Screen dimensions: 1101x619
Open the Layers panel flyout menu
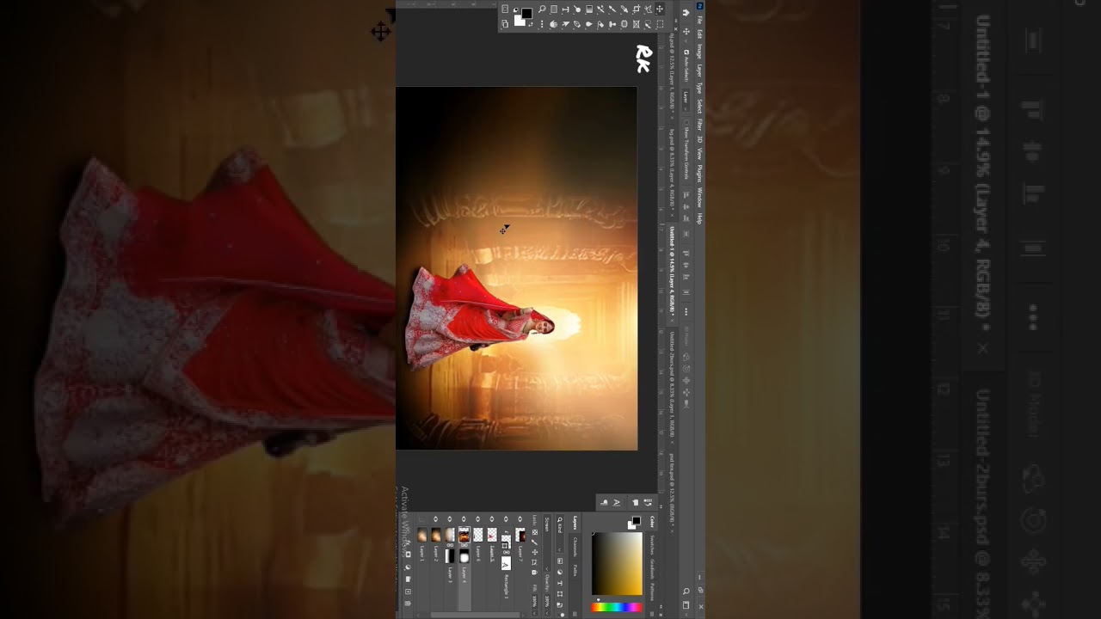[575, 614]
